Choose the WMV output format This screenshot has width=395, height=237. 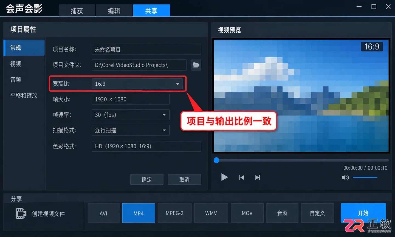211,213
